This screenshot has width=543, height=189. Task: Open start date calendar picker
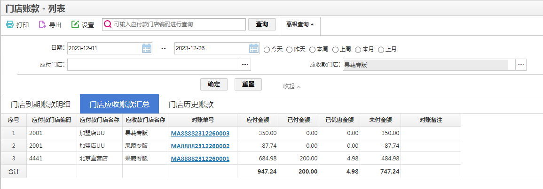[x=147, y=48]
